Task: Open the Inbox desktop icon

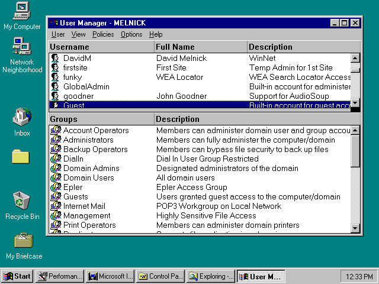Action: point(22,117)
